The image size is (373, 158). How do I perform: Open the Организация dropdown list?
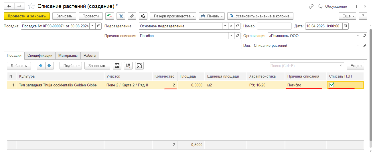[x=358, y=36]
